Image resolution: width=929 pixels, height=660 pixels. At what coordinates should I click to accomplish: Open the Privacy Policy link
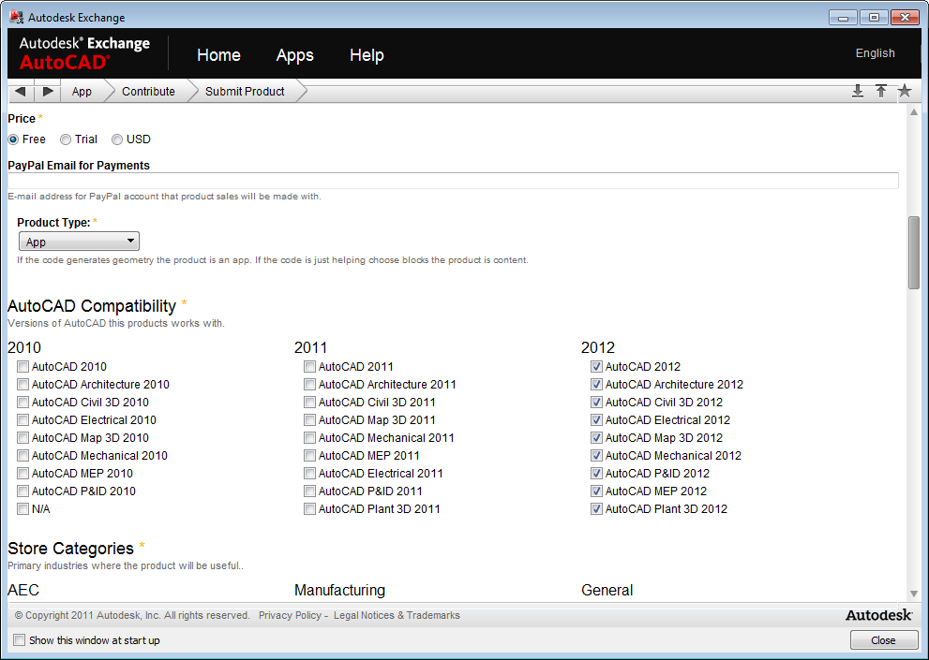(x=290, y=615)
